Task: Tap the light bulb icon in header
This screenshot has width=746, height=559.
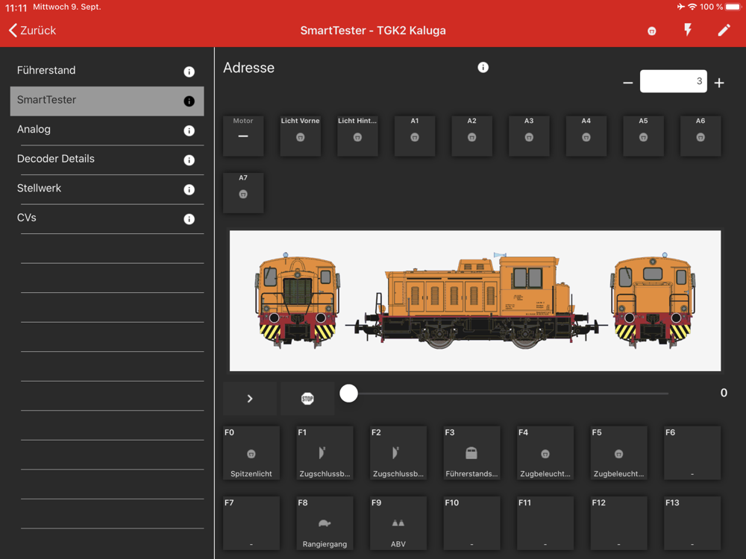Action: tap(652, 31)
